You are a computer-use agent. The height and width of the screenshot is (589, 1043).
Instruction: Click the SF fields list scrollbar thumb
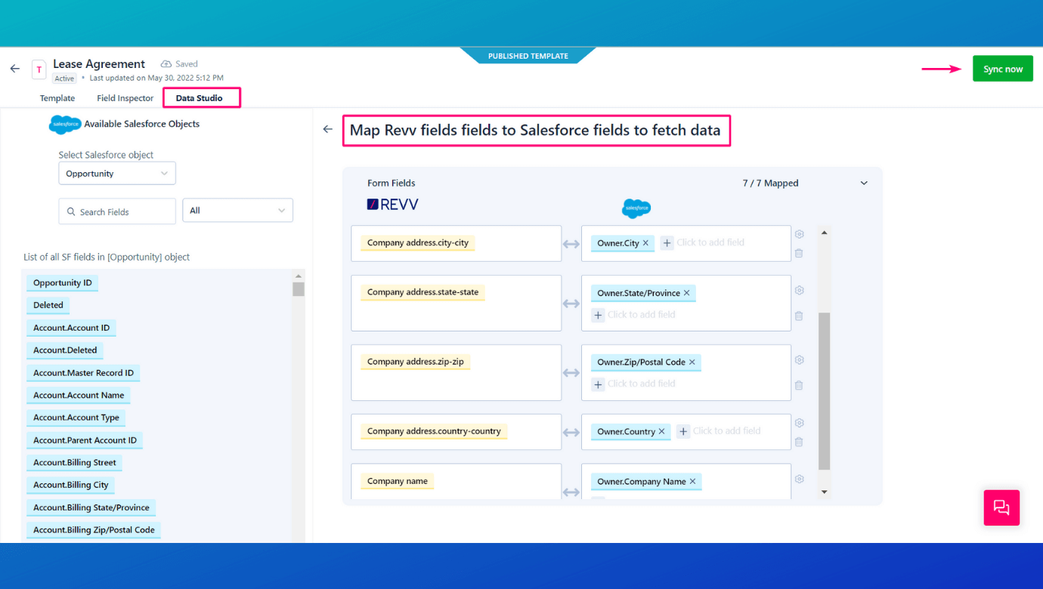point(299,289)
